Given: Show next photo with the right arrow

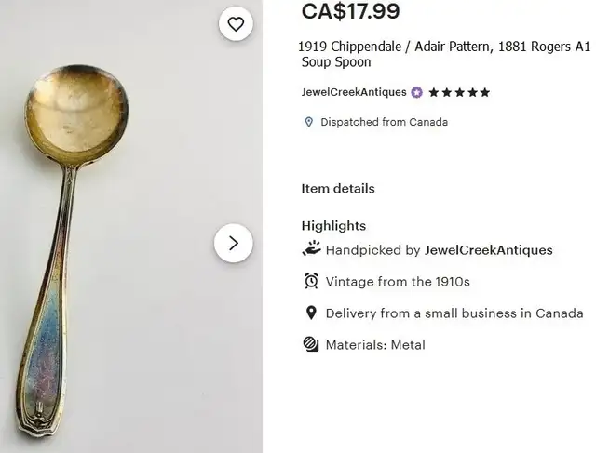Looking at the screenshot, I should pyautogui.click(x=234, y=244).
